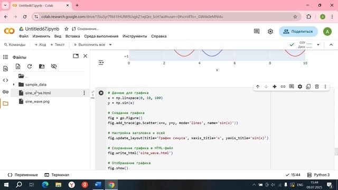The width and height of the screenshot is (338, 190).
Task: Star the notebook Untitled67.ipynb
Action: tap(67, 29)
